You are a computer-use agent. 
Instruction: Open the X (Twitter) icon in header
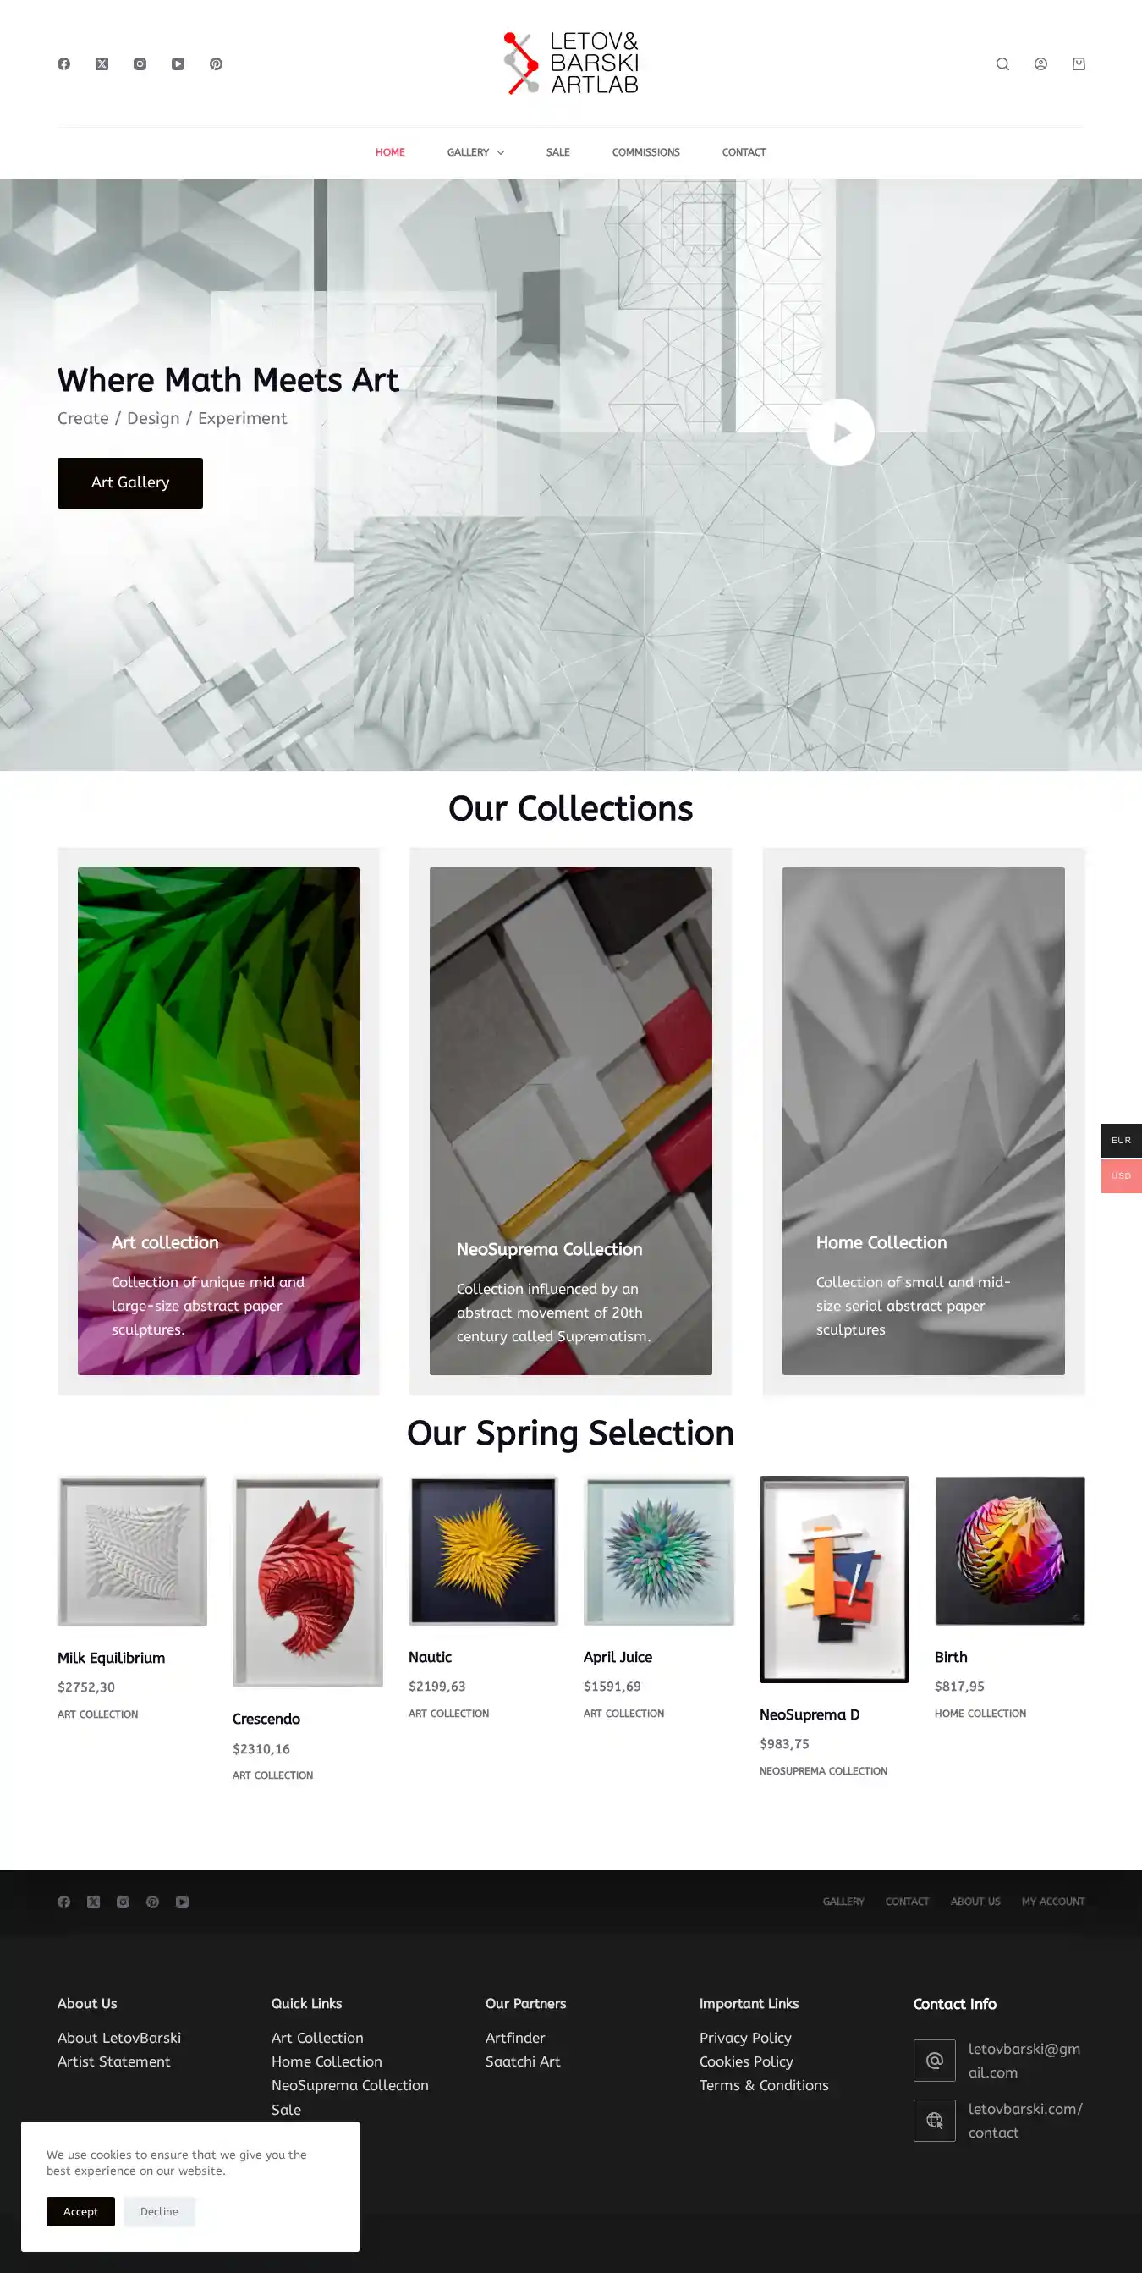(102, 63)
